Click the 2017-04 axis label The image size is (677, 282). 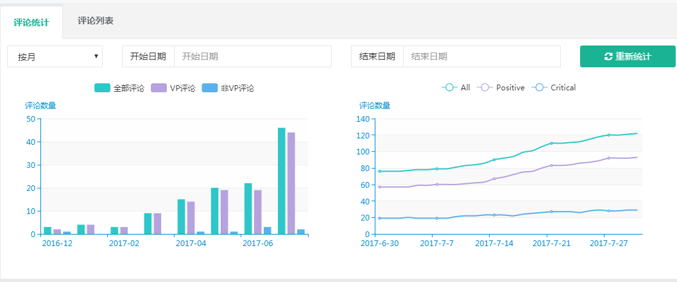click(191, 243)
